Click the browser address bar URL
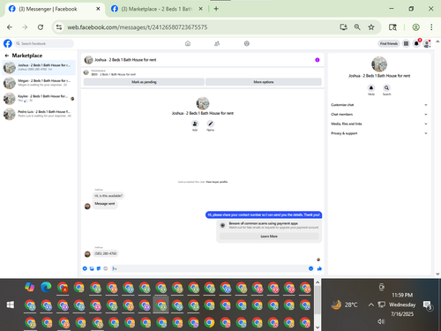This screenshot has width=441, height=331. click(138, 27)
